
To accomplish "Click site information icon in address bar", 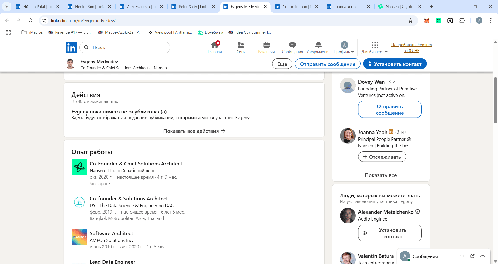I will tap(44, 20).
